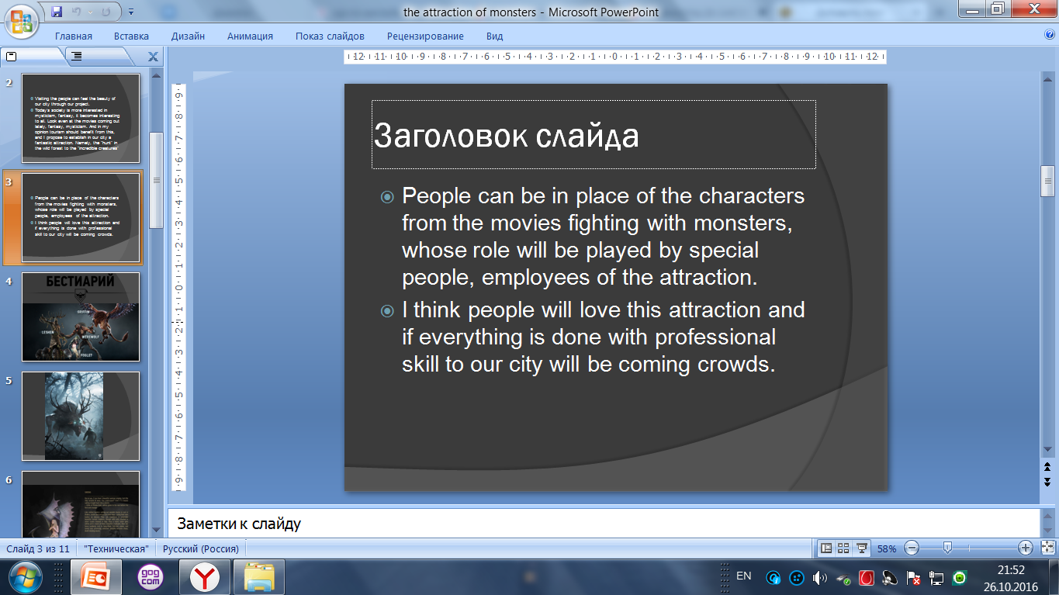This screenshot has width=1059, height=595.
Task: Click the thumbnail pane scrollbar thumb
Action: click(156, 180)
